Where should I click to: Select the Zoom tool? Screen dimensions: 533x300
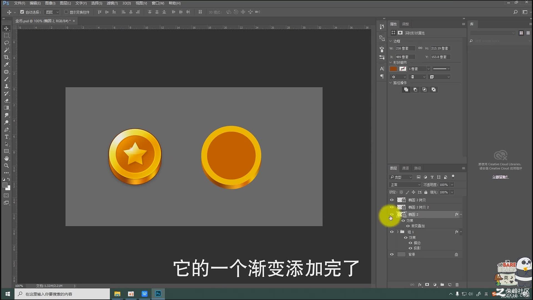point(6,166)
